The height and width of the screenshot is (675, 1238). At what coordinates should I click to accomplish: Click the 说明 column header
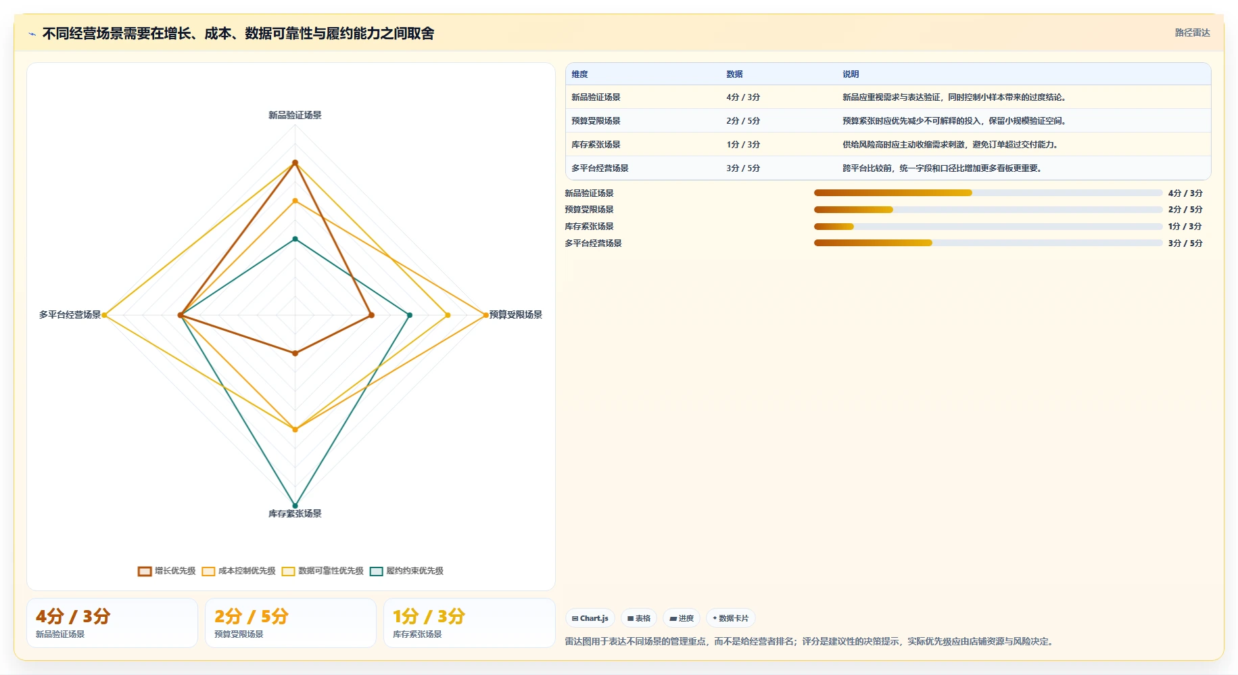coord(851,74)
